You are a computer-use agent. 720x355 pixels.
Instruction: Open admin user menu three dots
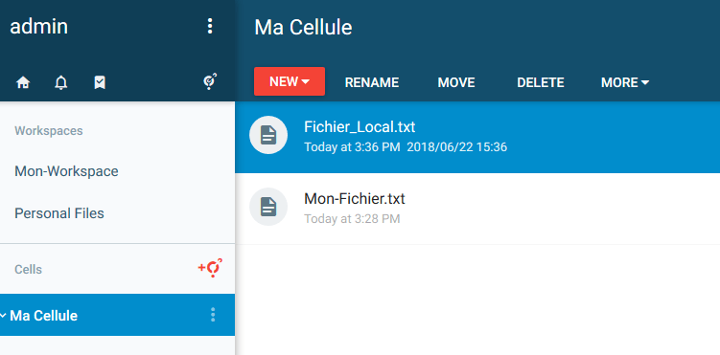point(210,26)
